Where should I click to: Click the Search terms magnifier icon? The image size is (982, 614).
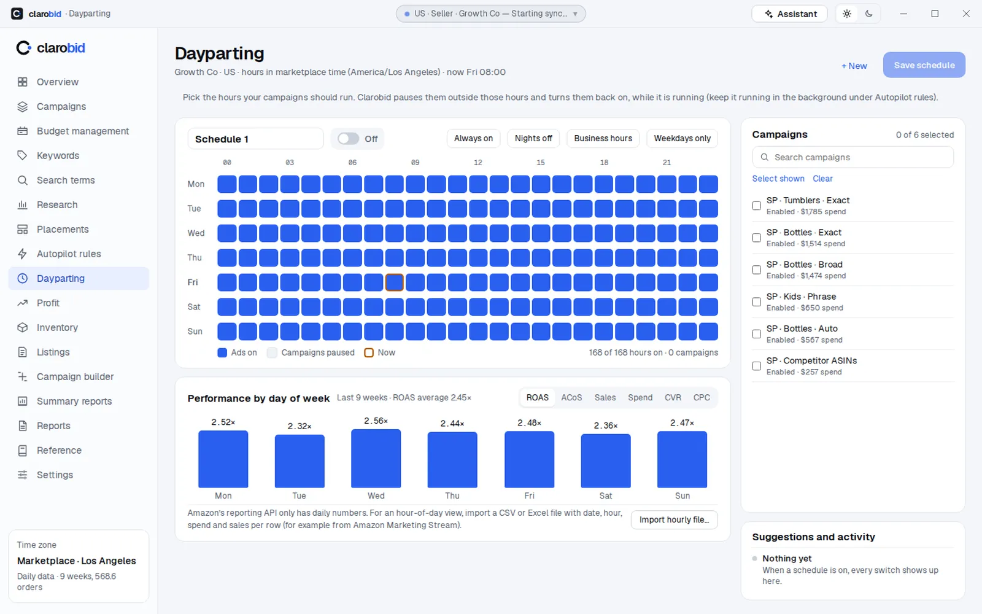23,180
